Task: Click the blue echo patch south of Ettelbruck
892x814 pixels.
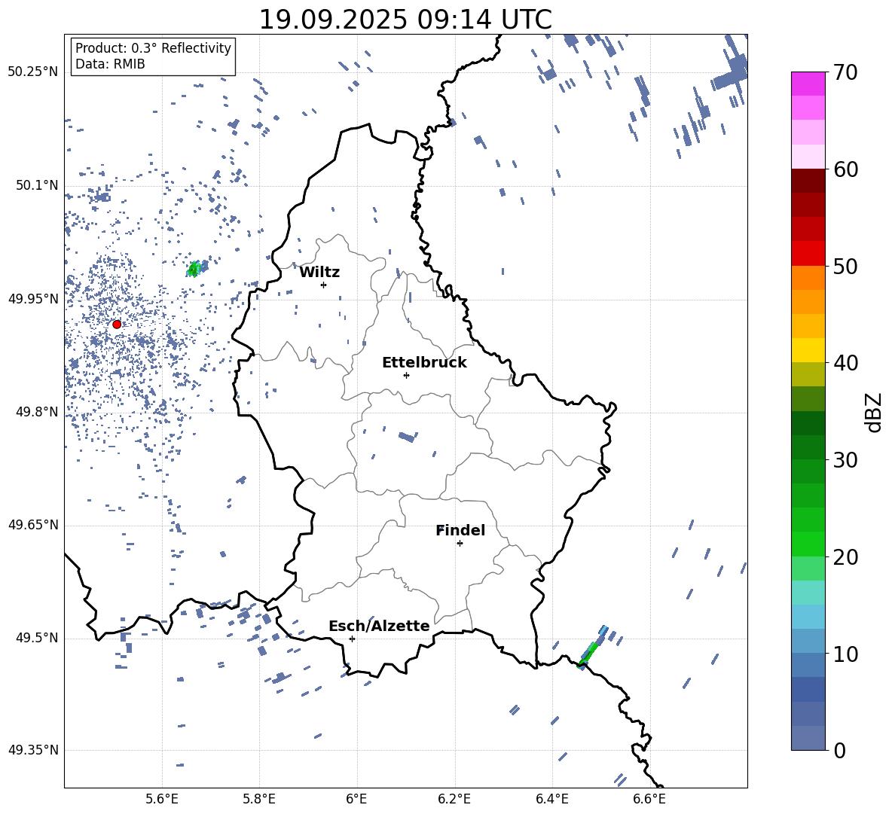Action: click(x=407, y=437)
